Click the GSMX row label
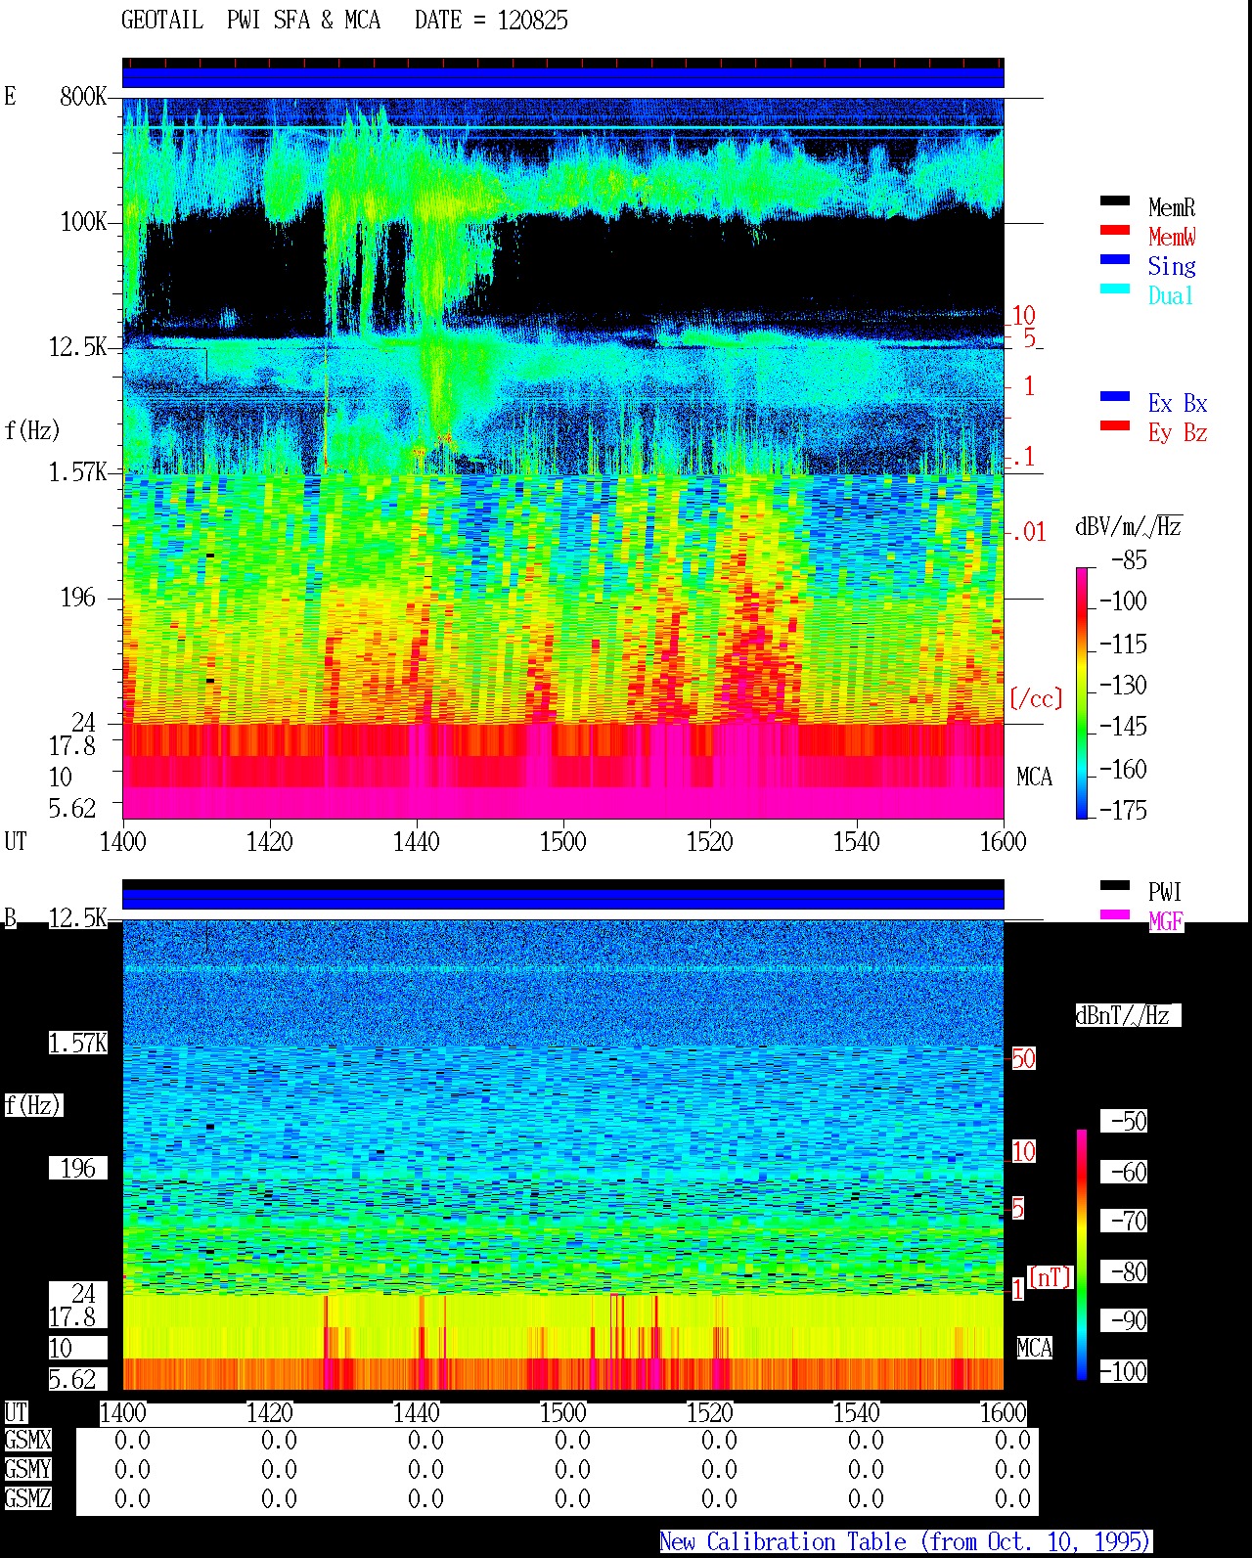 tap(27, 1441)
